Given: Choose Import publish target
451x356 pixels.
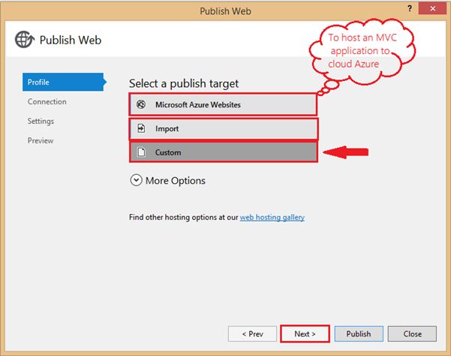Looking at the screenshot, I should click(x=223, y=128).
